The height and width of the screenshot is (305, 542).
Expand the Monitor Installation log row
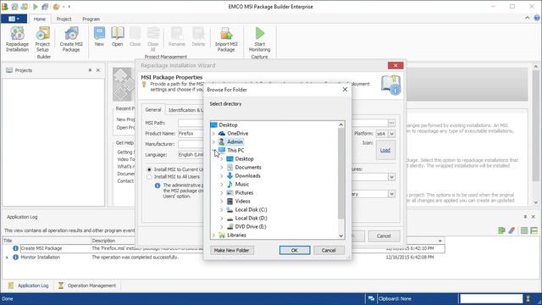(x=7, y=258)
